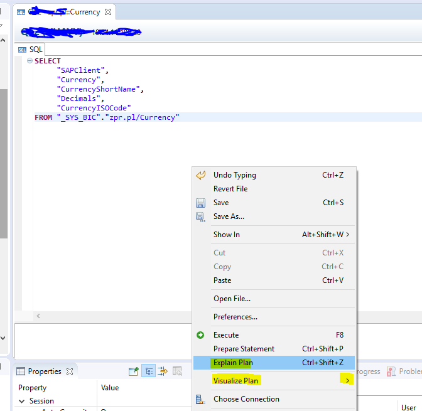Click the pin property view icon
The image size is (422, 411).
(133, 371)
